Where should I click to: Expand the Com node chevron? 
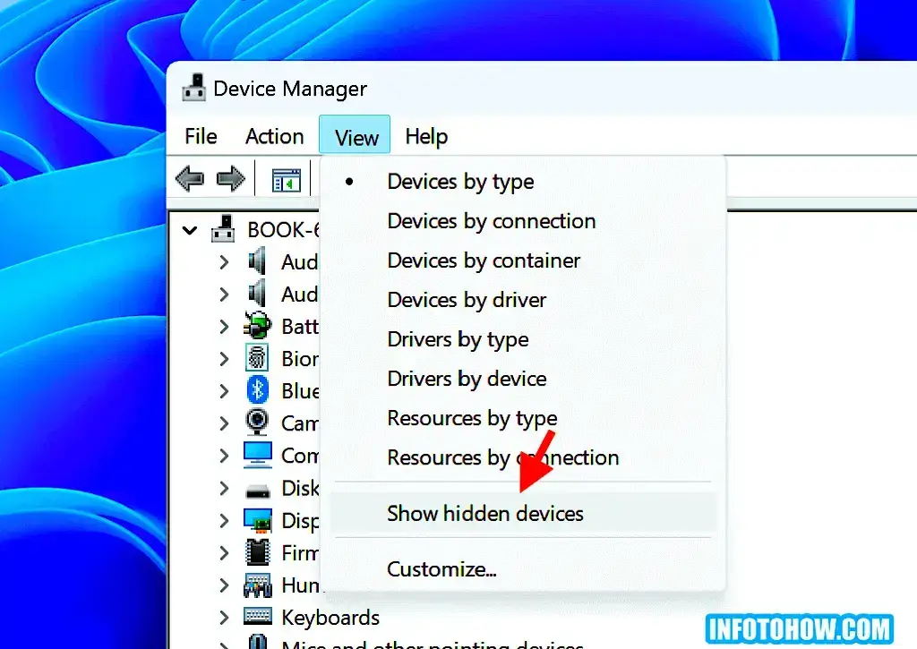pyautogui.click(x=224, y=456)
